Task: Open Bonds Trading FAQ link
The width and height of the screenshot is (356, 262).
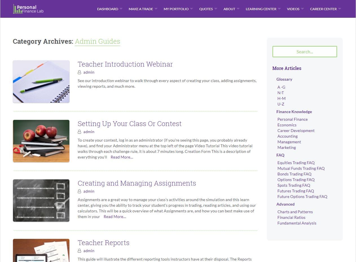Action: click(295, 174)
